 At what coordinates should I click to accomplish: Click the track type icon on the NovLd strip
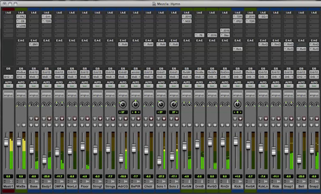click(x=75, y=181)
